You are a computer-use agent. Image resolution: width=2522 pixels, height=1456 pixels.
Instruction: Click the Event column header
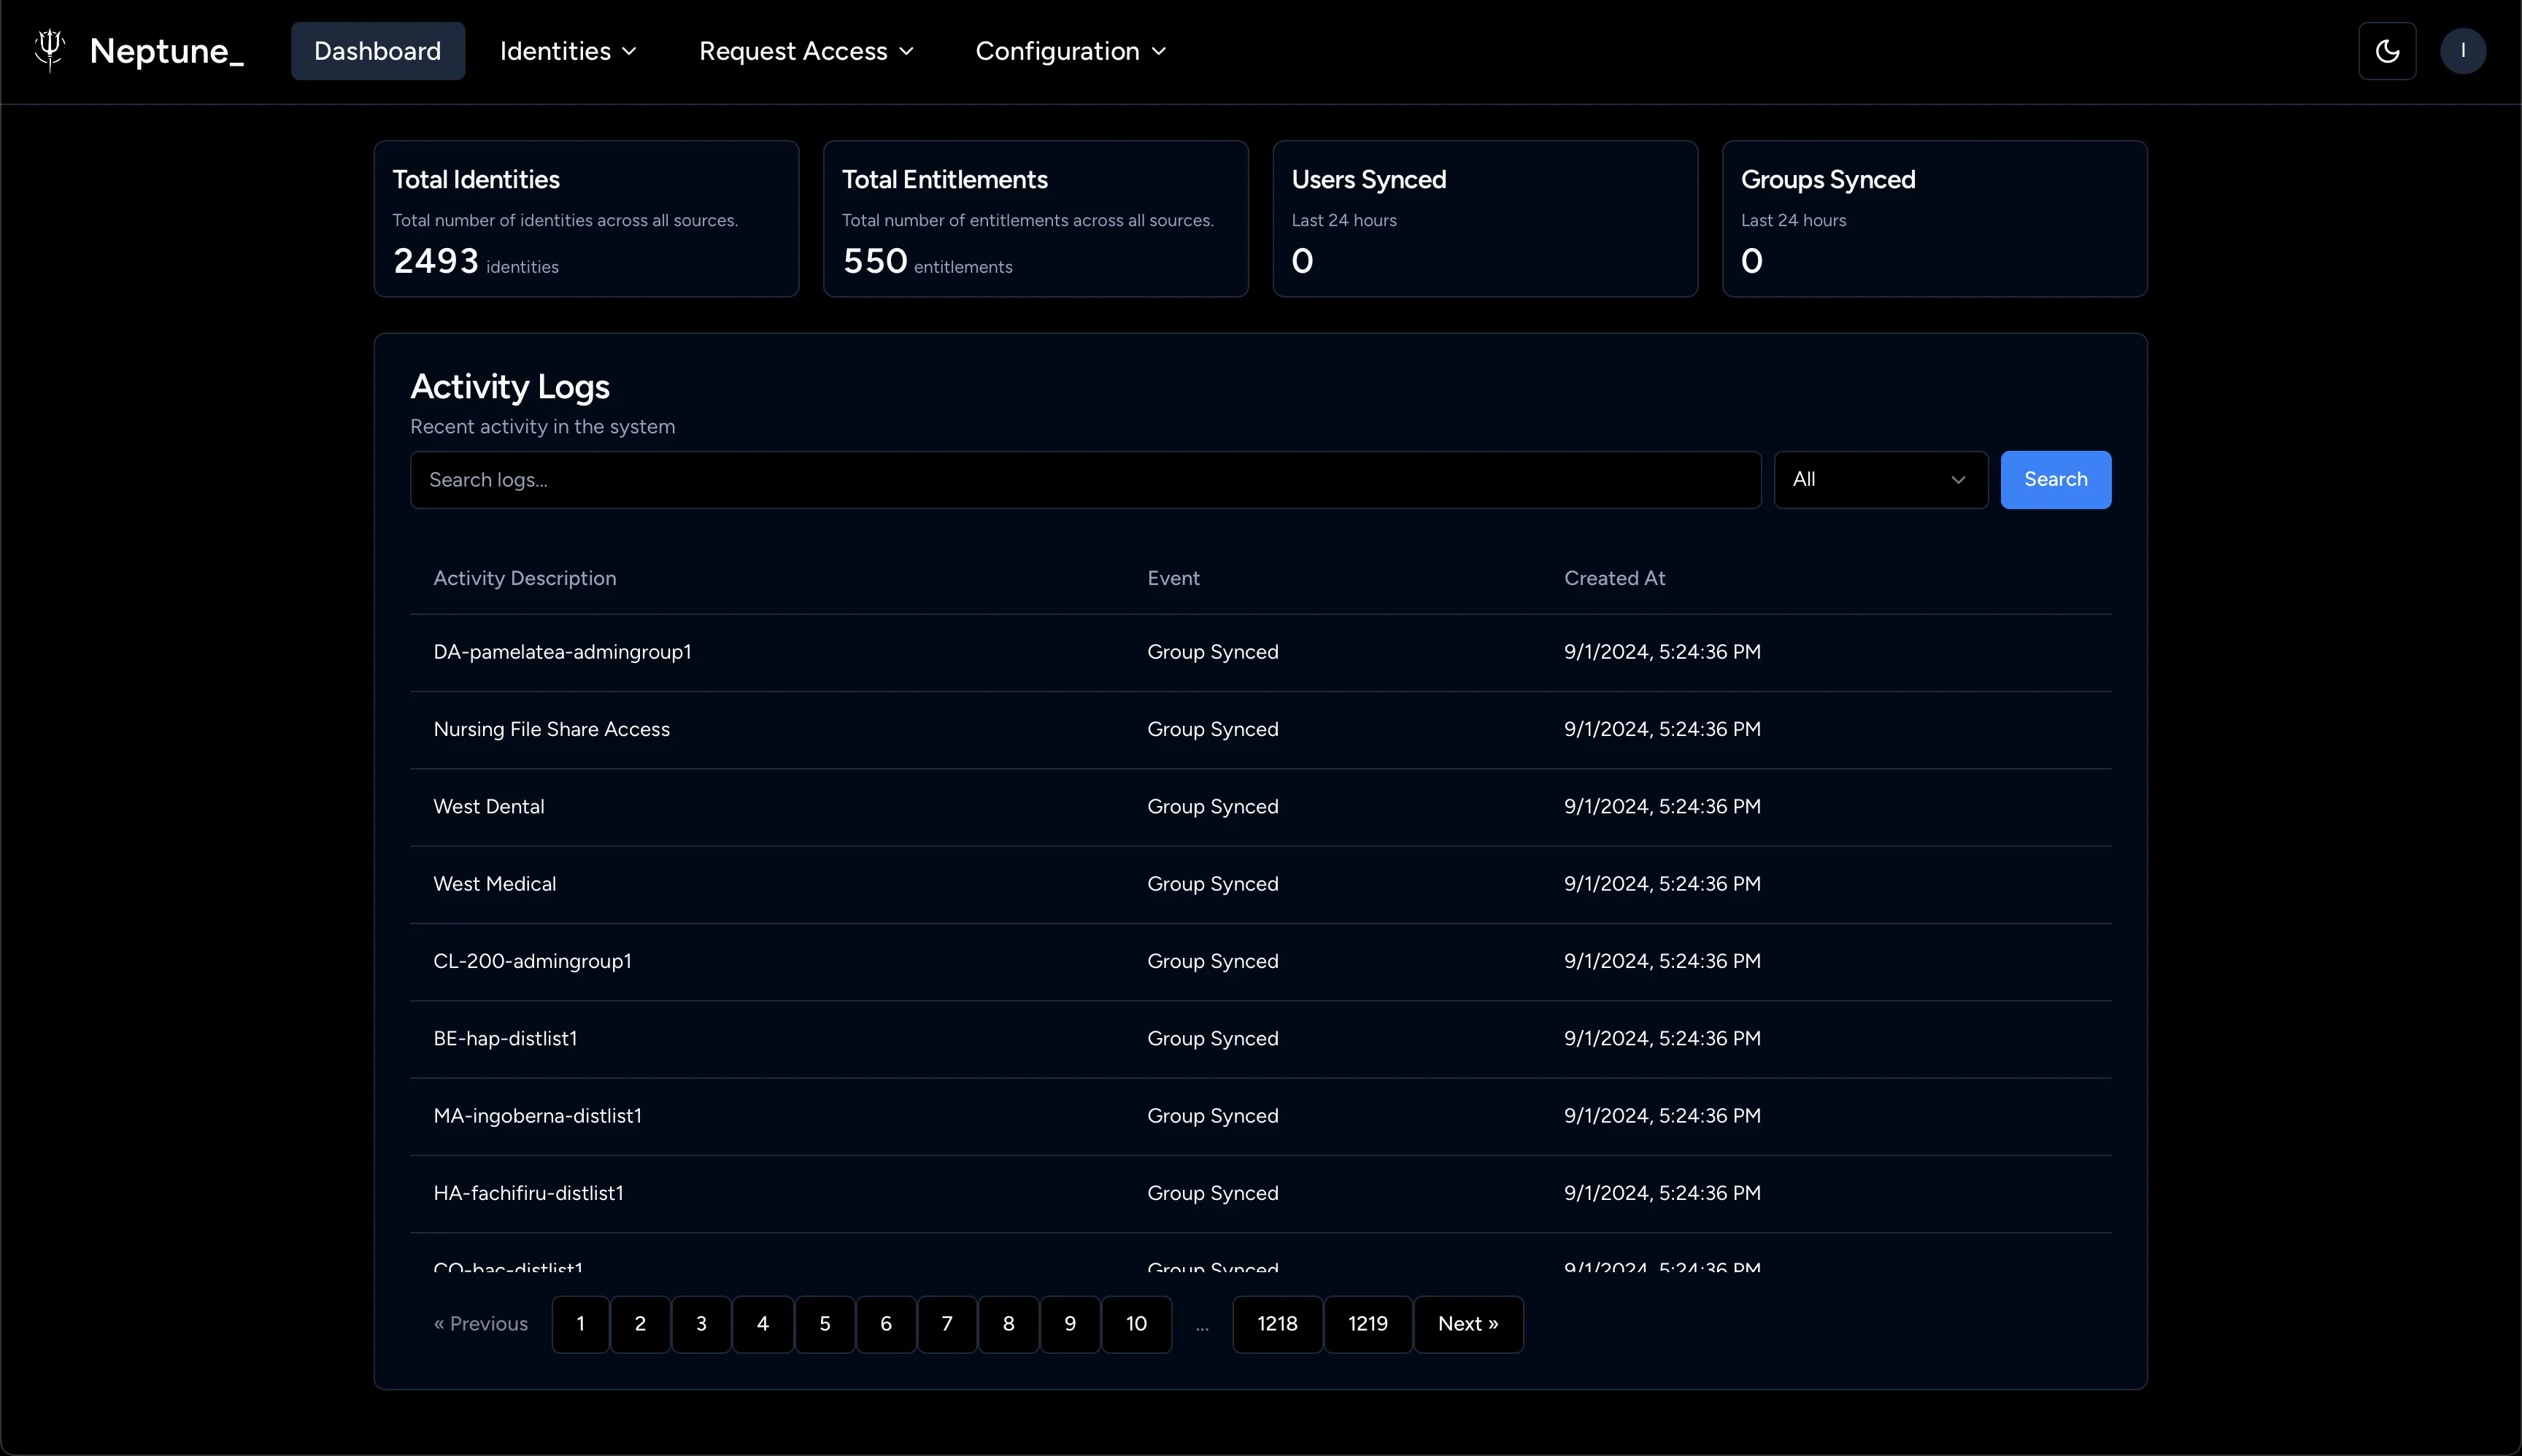click(x=1173, y=578)
